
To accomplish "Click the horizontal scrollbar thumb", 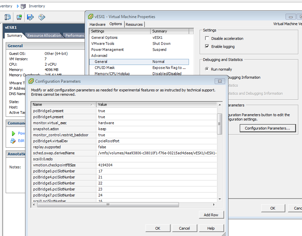I will (108, 205).
